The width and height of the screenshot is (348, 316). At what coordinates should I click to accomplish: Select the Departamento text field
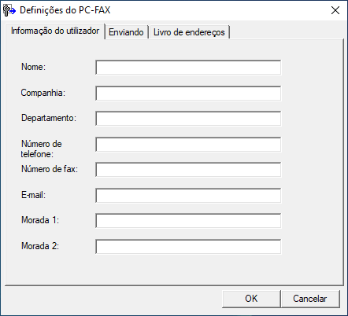tap(188, 119)
